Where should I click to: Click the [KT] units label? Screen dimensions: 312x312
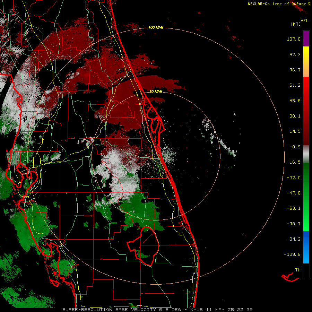296,24
